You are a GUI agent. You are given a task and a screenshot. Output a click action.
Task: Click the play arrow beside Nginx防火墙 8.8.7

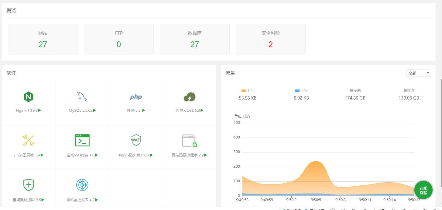click(151, 155)
